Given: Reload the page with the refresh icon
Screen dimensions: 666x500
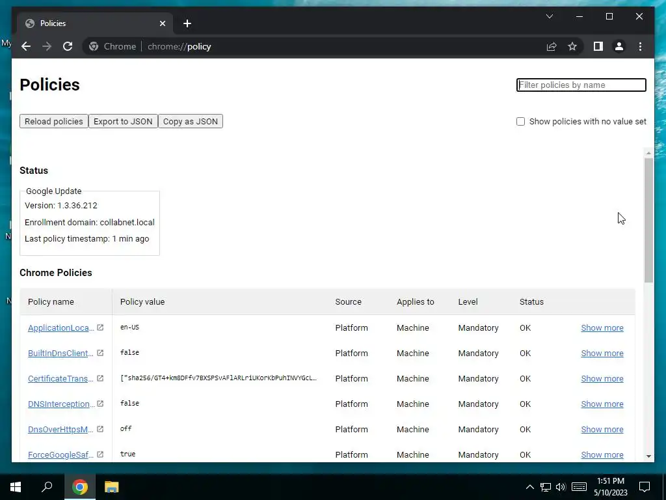Looking at the screenshot, I should tap(68, 46).
